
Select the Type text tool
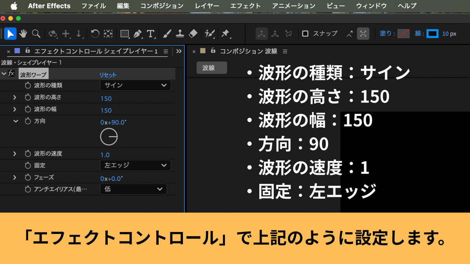(151, 34)
